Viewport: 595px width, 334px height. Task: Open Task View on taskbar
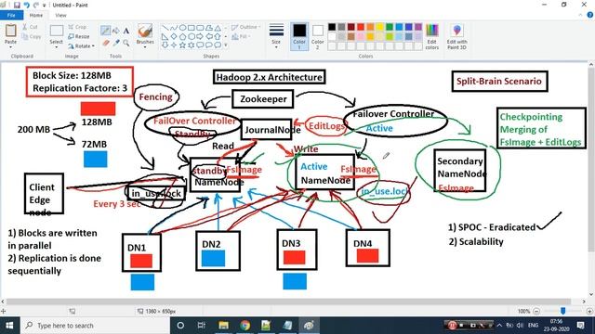coord(202,326)
